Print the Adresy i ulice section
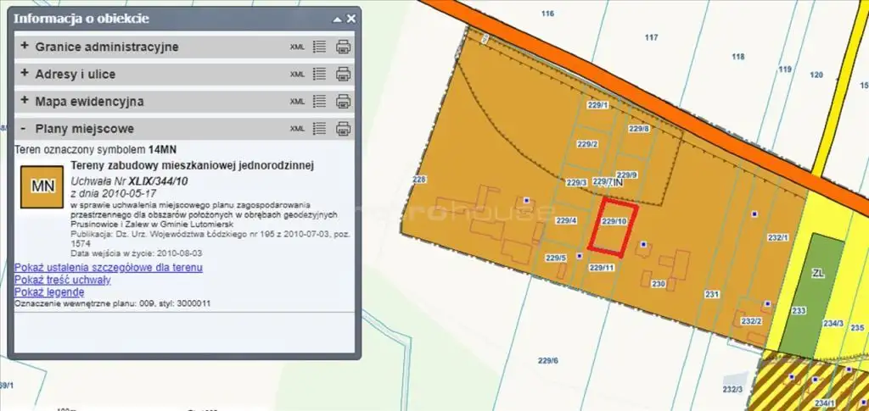The width and height of the screenshot is (869, 411). coord(343,74)
